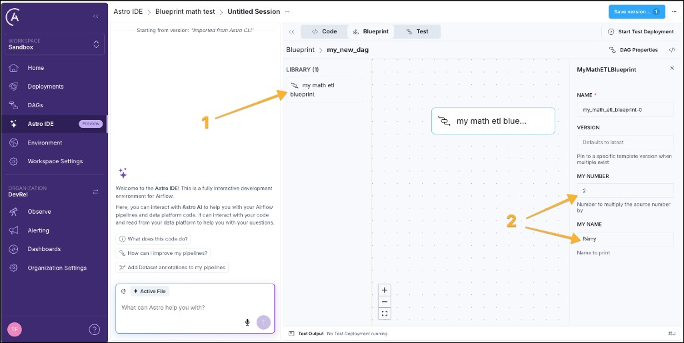684x343 pixels.
Task: Select "What does this code do?" suggestion
Action: tap(153, 239)
